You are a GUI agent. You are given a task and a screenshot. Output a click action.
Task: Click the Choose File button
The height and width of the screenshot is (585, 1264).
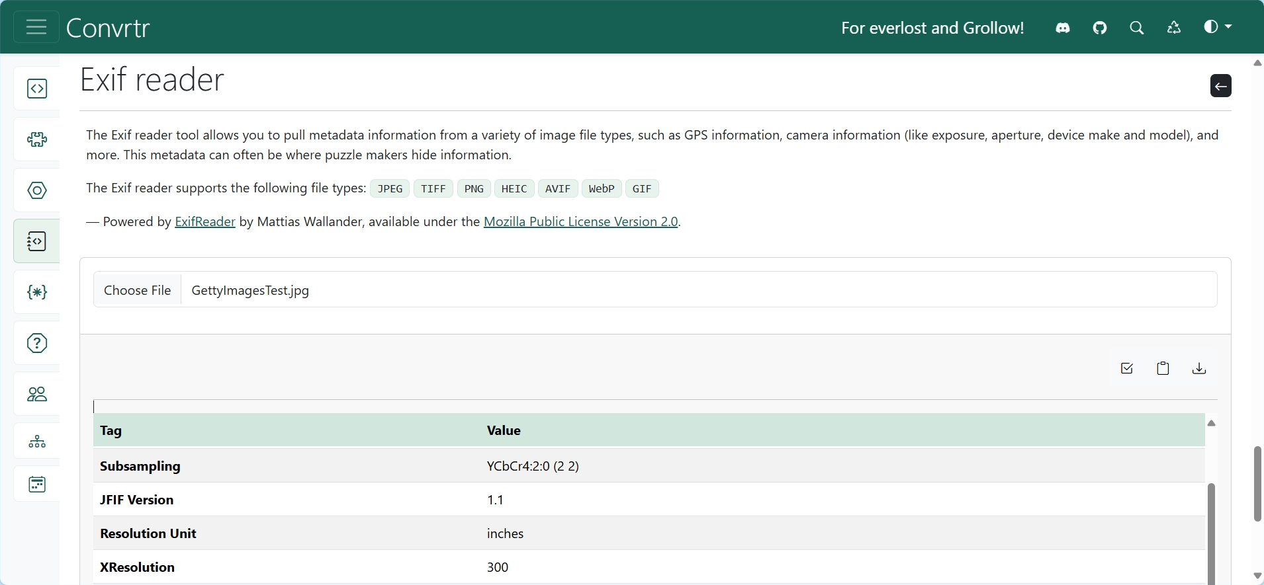pos(138,290)
